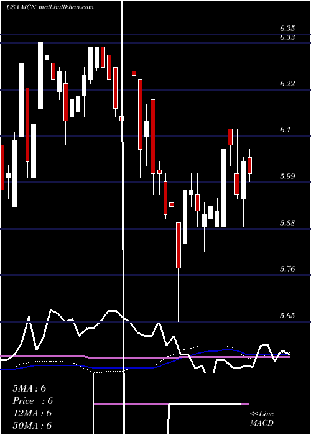Click the 6.1 price level label
Image resolution: width=311 pixels, height=435 pixels.
pyautogui.click(x=285, y=130)
